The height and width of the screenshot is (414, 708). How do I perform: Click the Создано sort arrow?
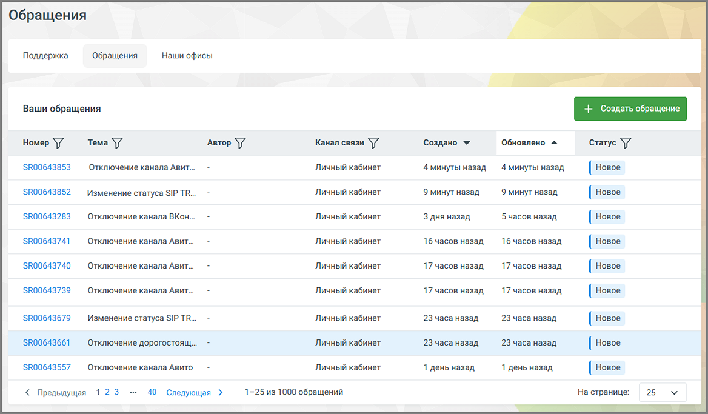coord(467,143)
